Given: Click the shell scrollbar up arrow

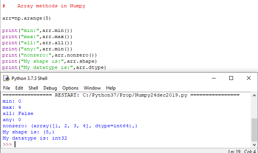Looking at the screenshot, I should coord(254,95).
